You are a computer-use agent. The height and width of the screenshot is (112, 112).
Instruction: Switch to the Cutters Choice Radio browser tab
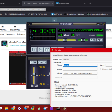(37, 3)
